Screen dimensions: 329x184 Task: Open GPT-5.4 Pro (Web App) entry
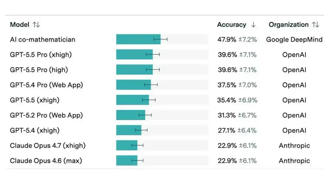pyautogui.click(x=46, y=85)
